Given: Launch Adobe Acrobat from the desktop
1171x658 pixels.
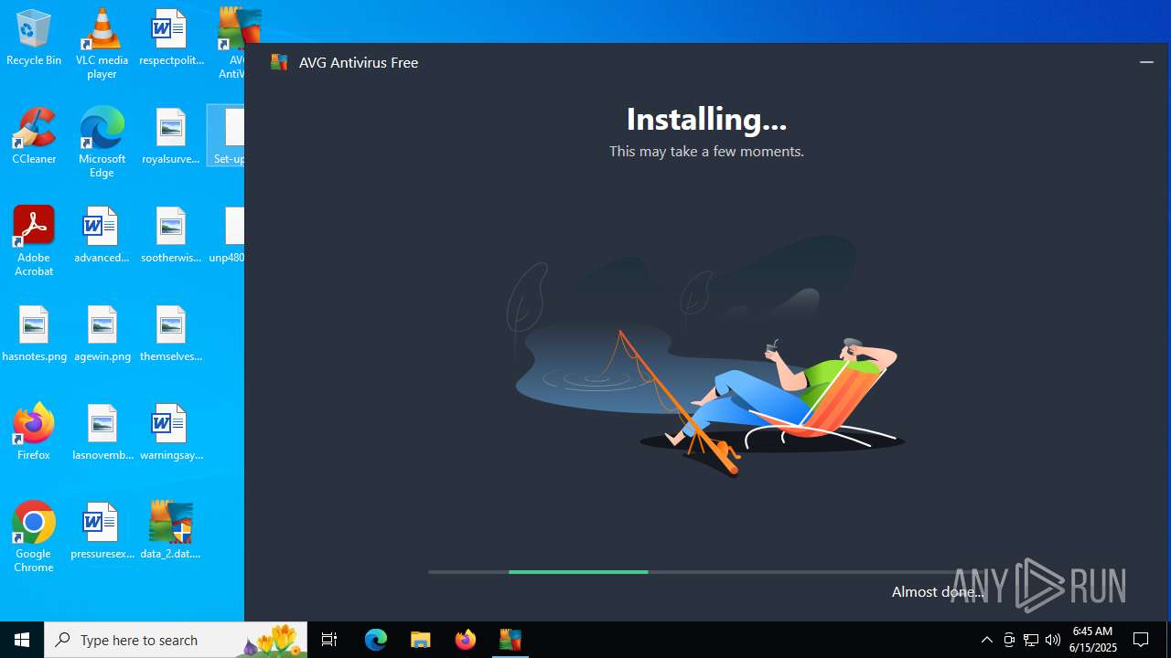Looking at the screenshot, I should (34, 241).
